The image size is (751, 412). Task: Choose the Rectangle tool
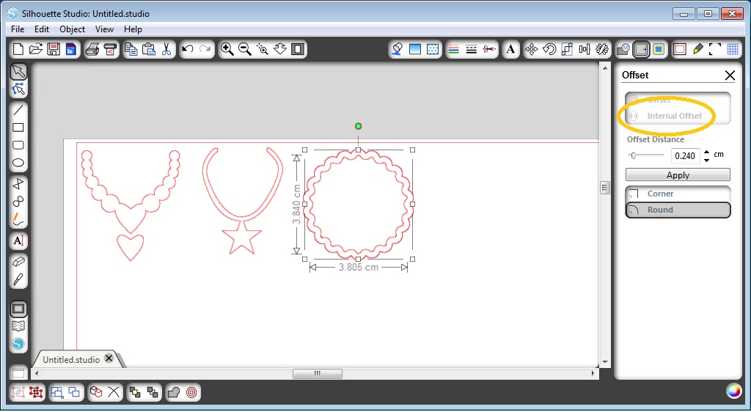tap(18, 128)
